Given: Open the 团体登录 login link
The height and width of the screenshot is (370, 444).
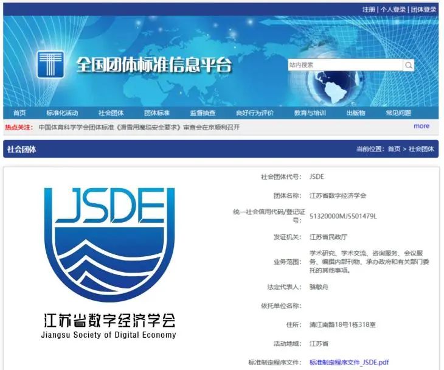Looking at the screenshot, I should click(x=423, y=10).
